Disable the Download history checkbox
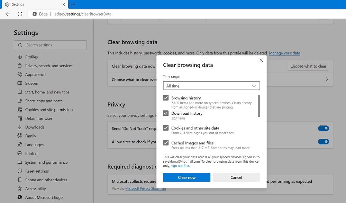Viewport: 346px width, 203px height. pyautogui.click(x=166, y=113)
